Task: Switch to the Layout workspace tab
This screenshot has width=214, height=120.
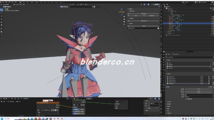Action: 20,2
